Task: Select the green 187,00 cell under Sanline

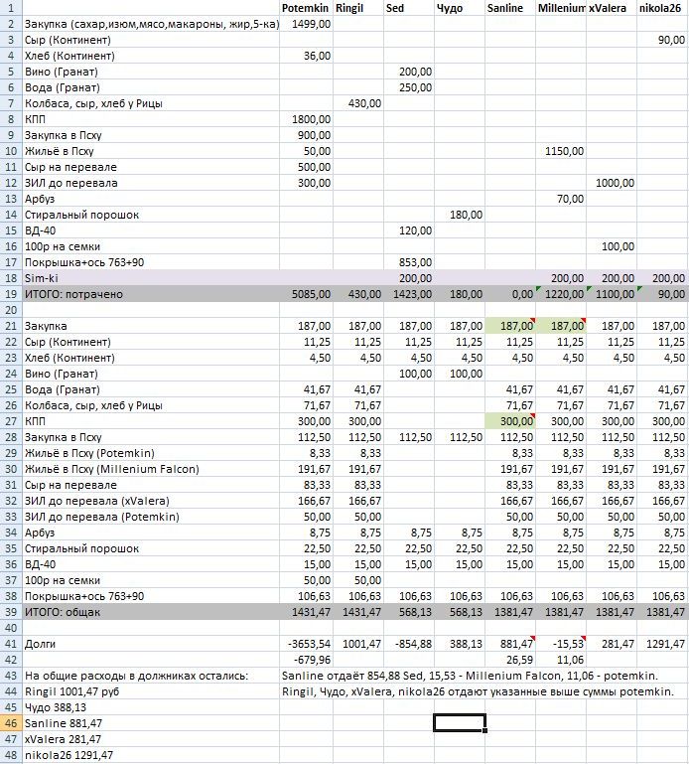Action: tap(510, 326)
